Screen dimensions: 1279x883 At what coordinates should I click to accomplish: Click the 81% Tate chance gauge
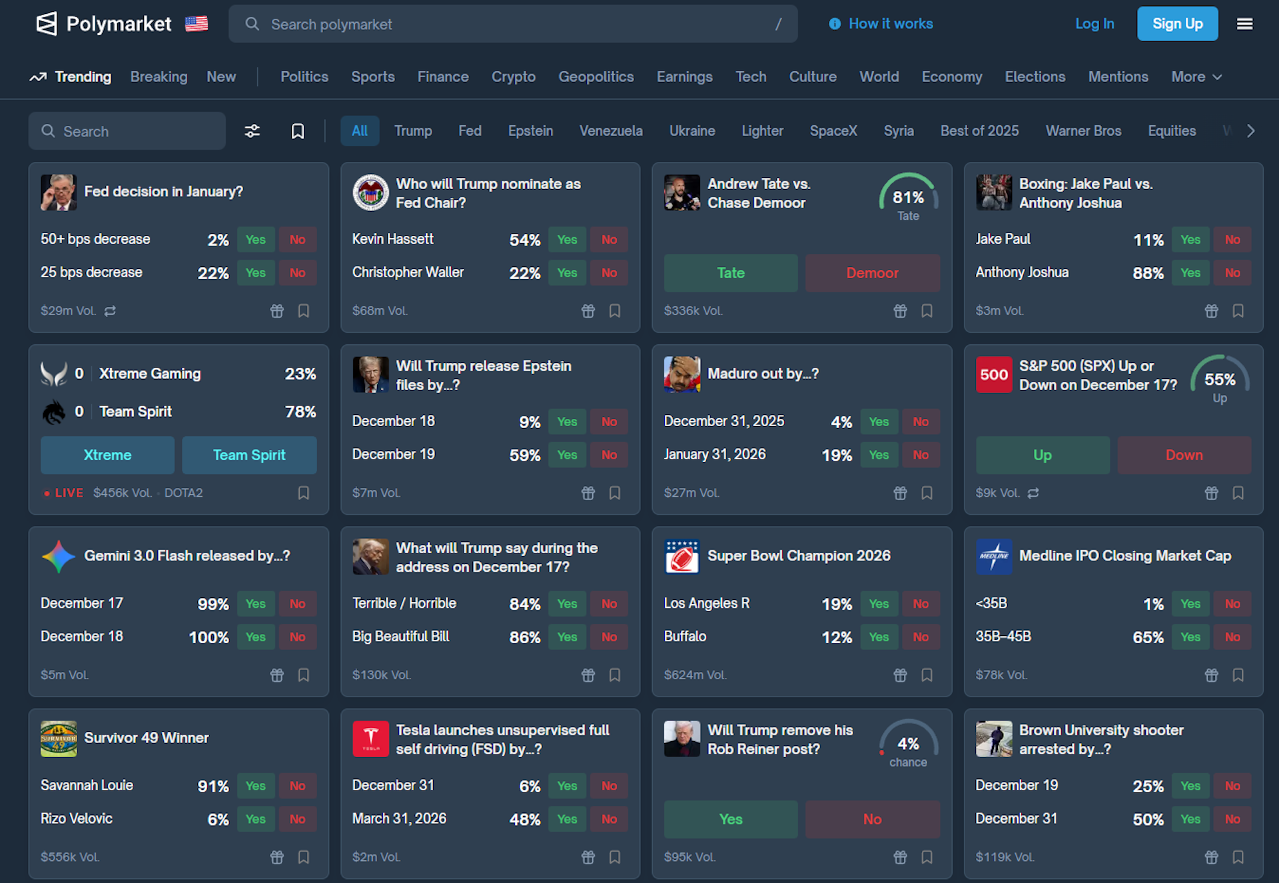pos(908,198)
